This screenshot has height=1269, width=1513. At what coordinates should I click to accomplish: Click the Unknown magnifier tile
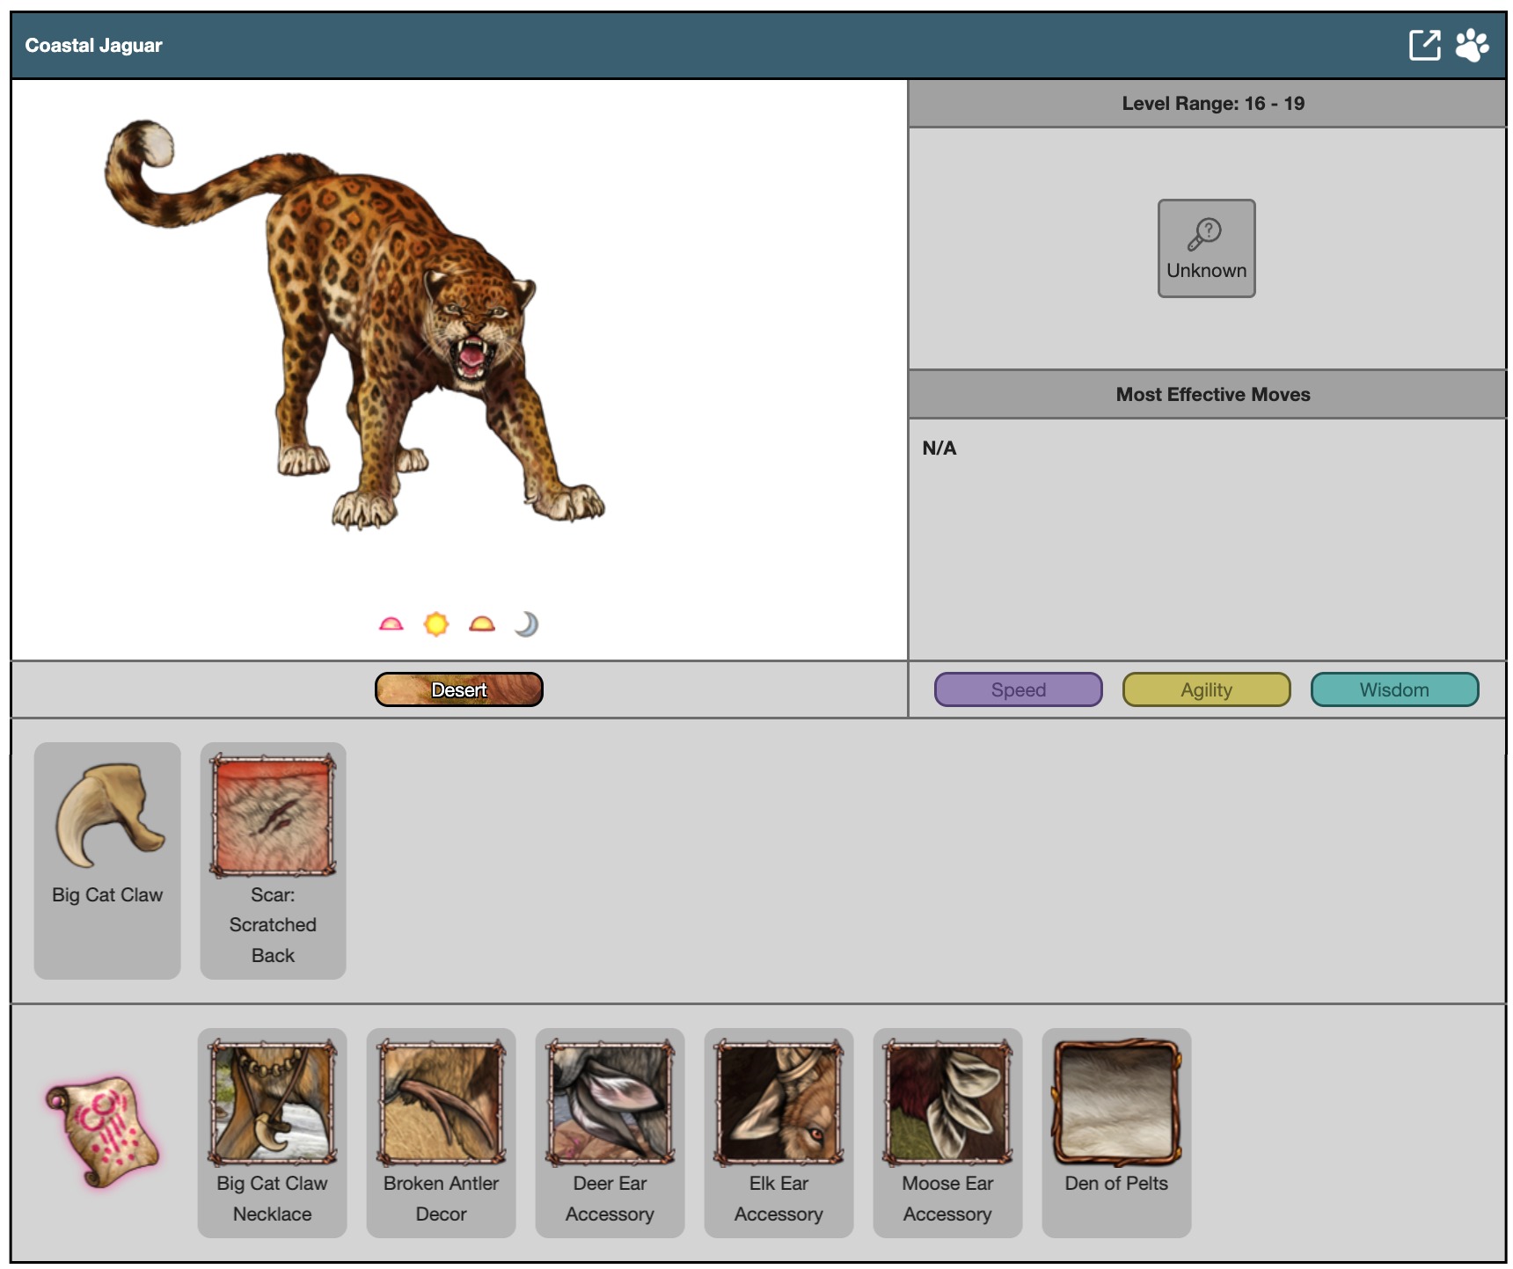click(x=1206, y=248)
